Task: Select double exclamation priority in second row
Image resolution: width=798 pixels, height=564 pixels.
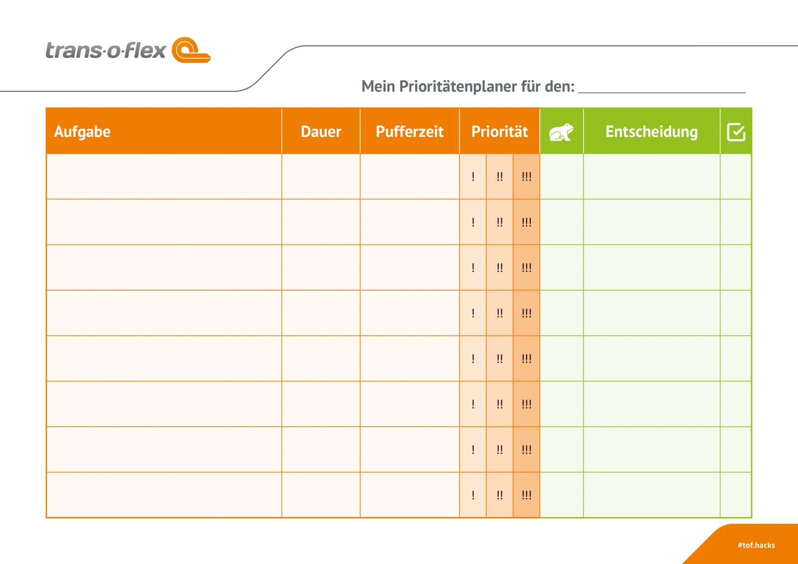Action: coord(500,222)
